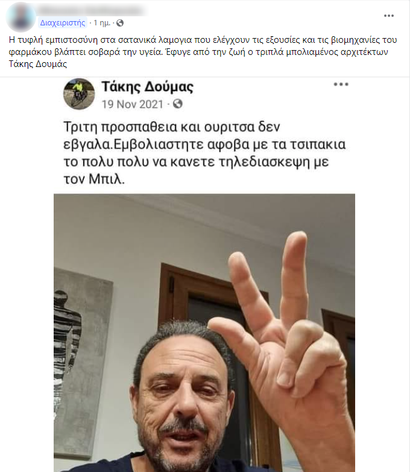
Task: Open the 1 ημ. timestamp link
Action: [x=102, y=23]
